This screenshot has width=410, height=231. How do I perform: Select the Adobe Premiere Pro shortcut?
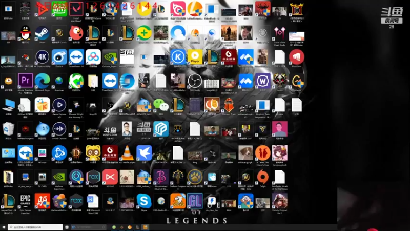tap(25, 81)
